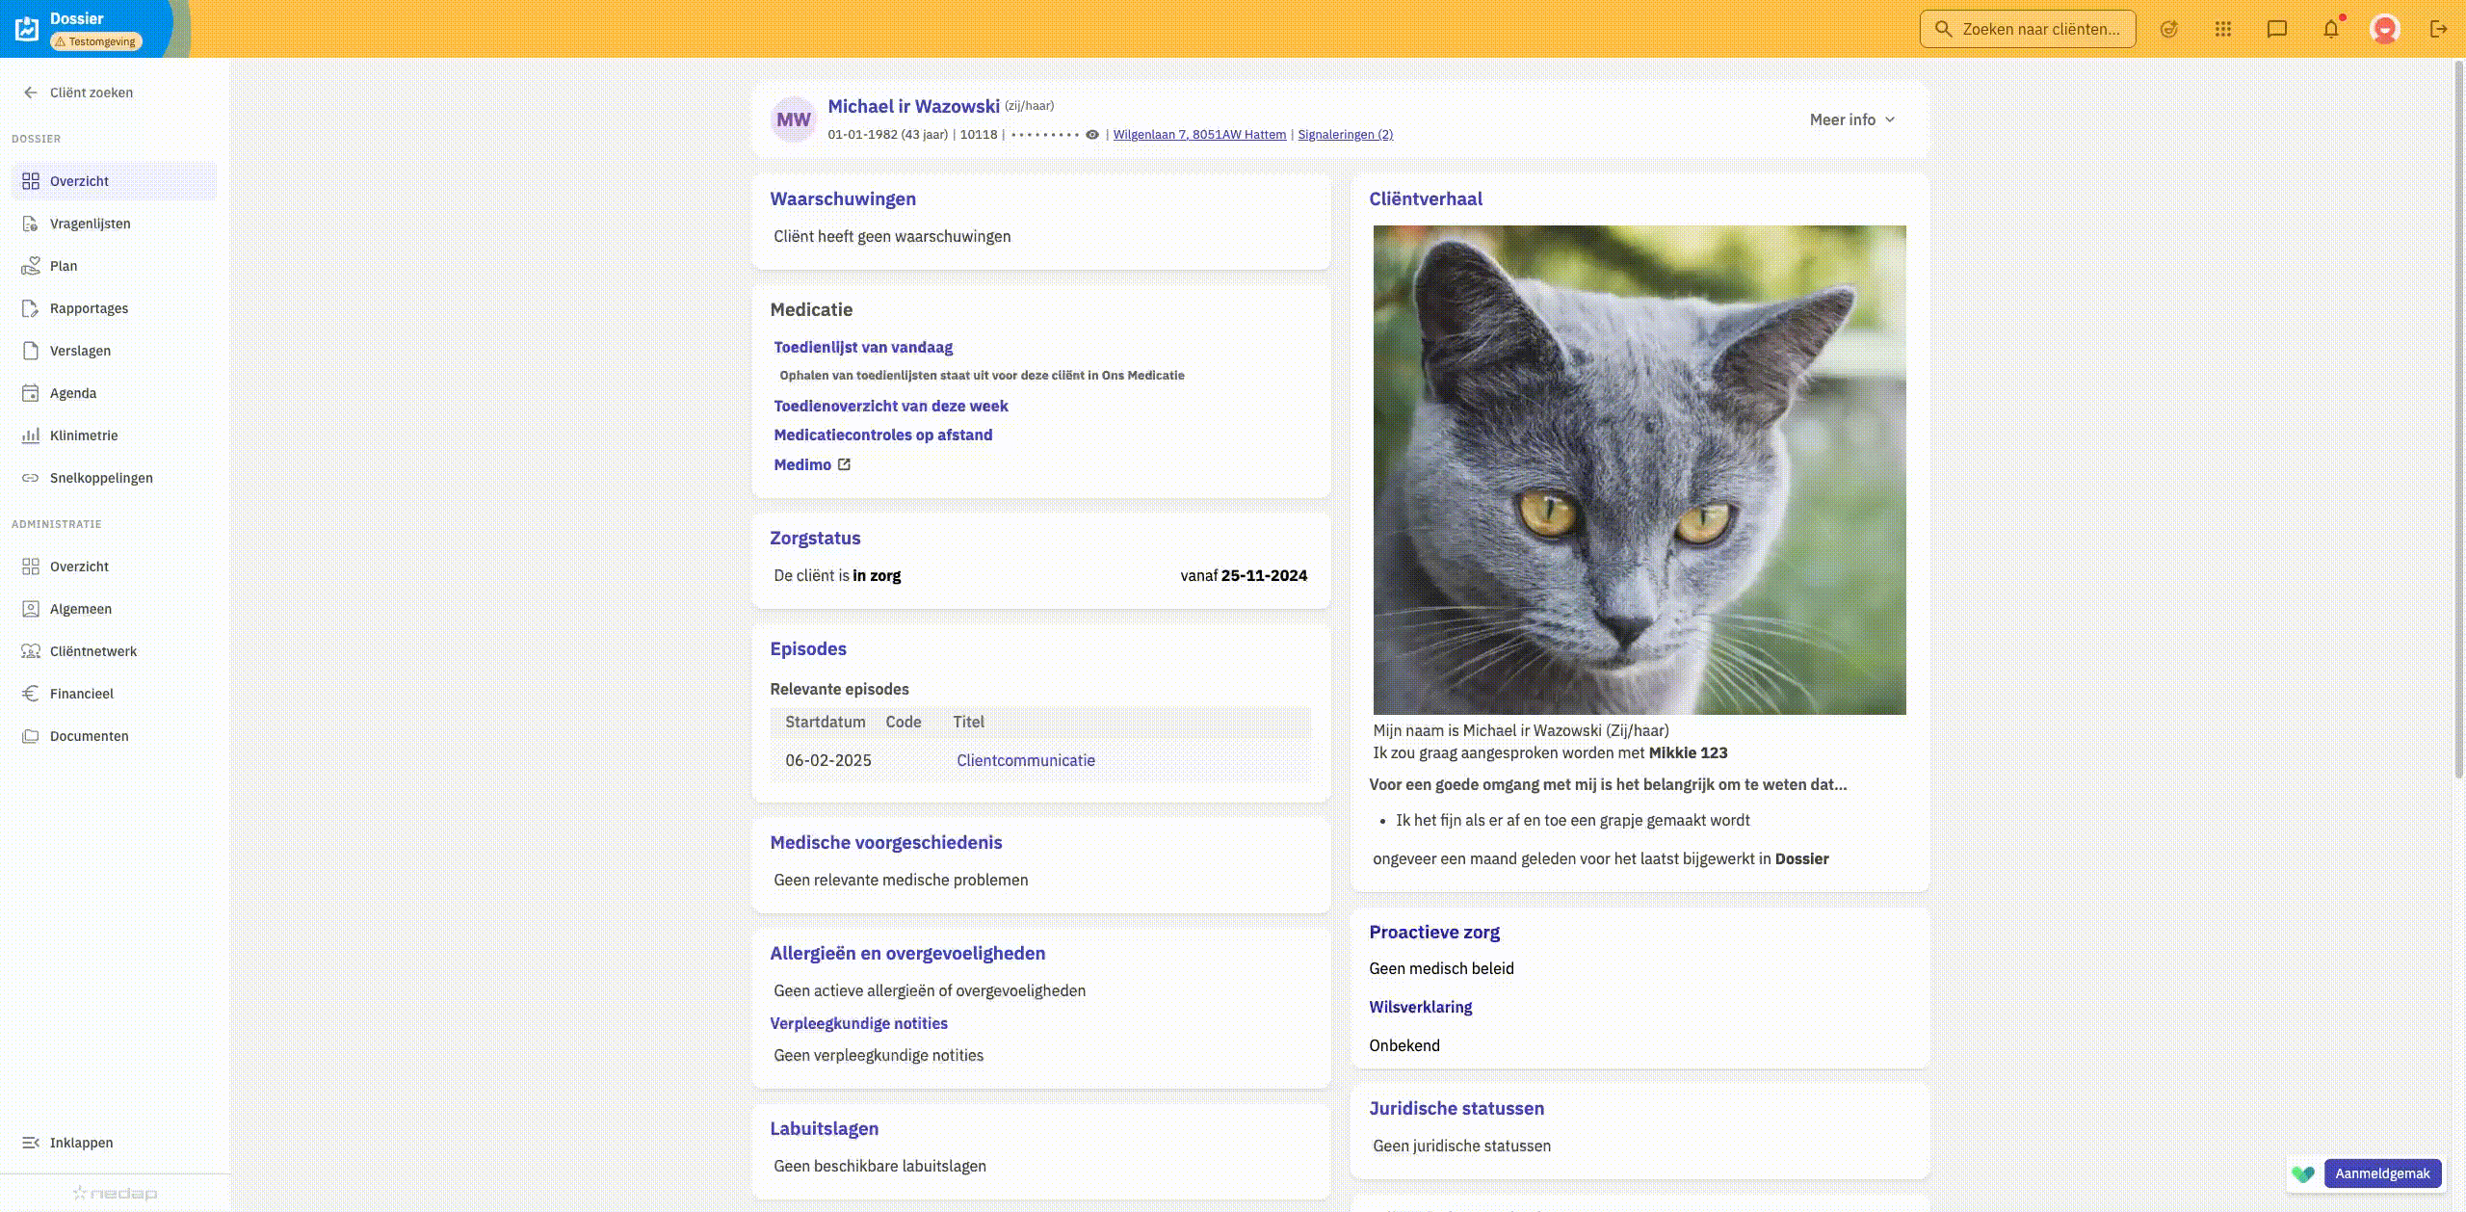Viewport: 2466px width, 1212px height.
Task: Click the Aanmeldgemak button
Action: pos(2381,1173)
